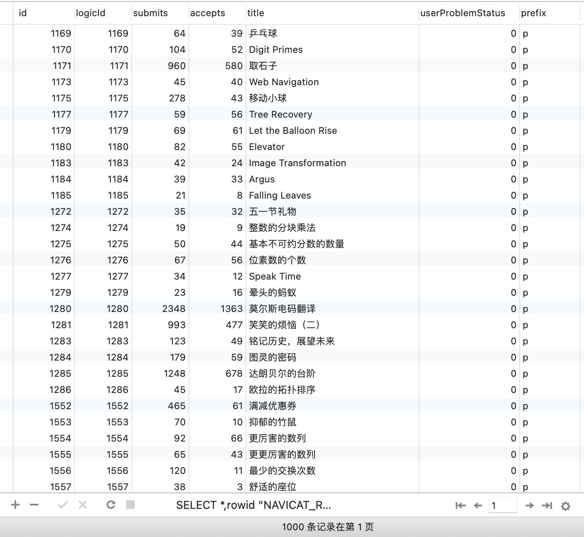Select the title cell '图灵的密码'
This screenshot has height=537, width=584.
pyautogui.click(x=332, y=358)
